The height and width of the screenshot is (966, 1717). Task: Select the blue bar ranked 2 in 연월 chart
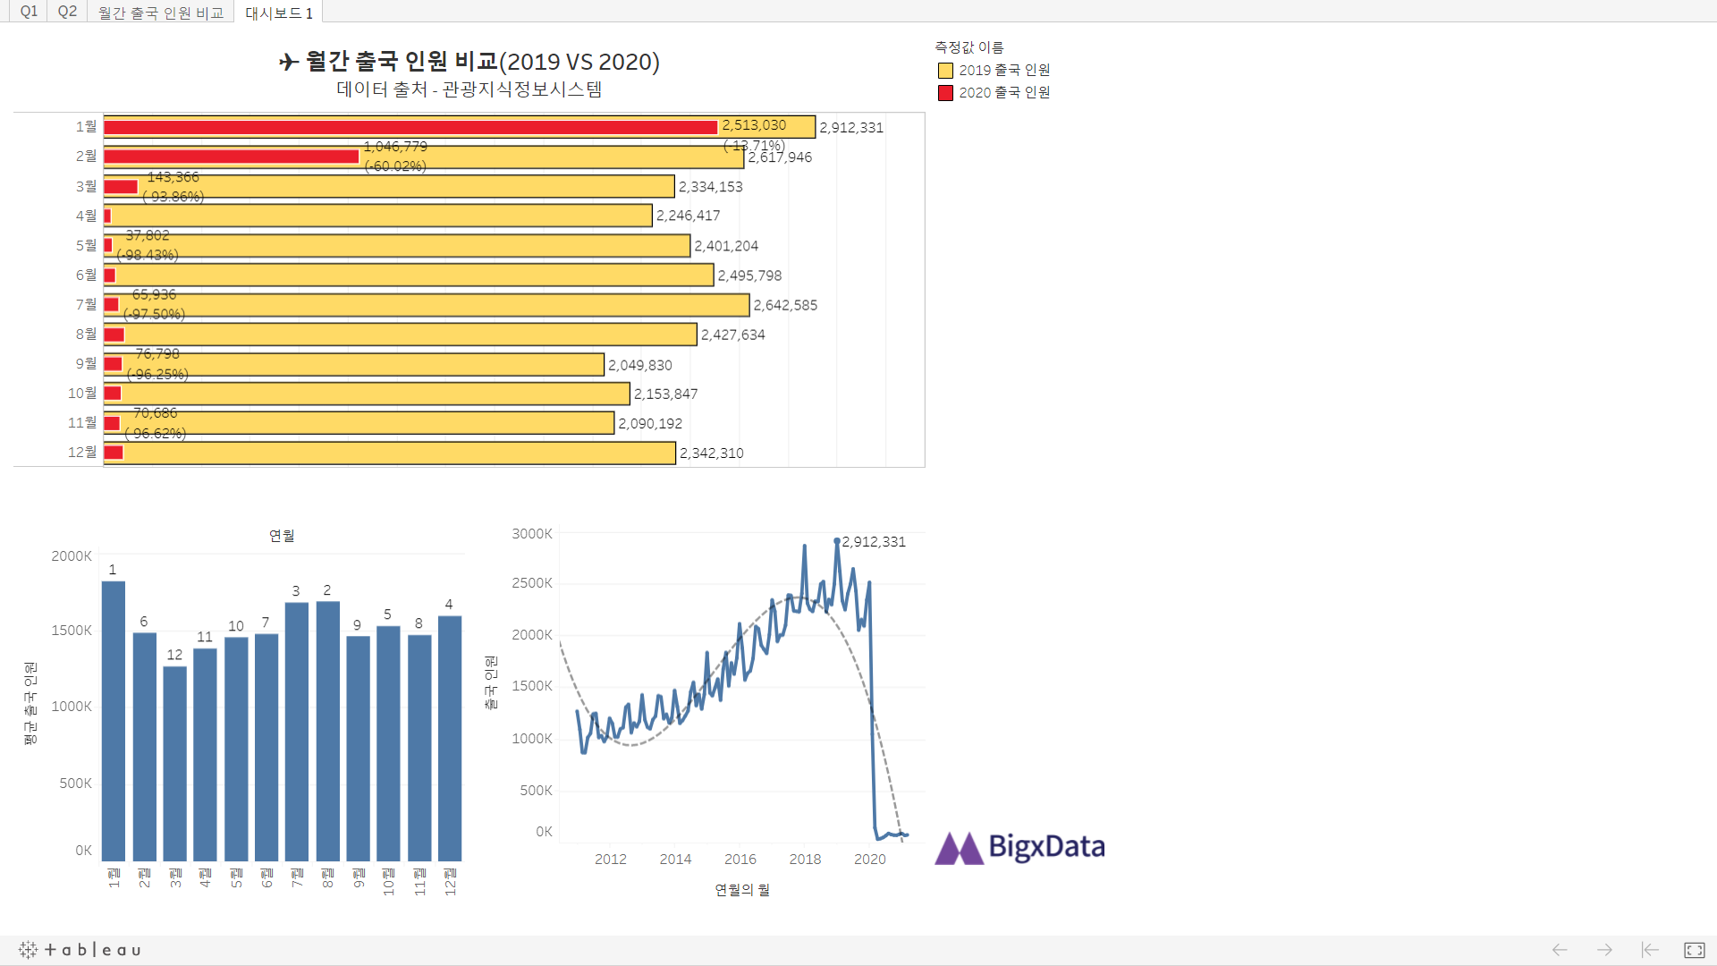pos(328,731)
